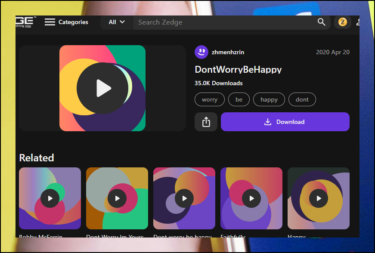Click the Zedge logo
Viewport: 375px width, 253px height.
pyautogui.click(x=26, y=22)
